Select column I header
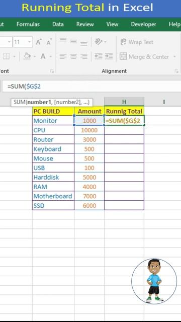This screenshot has height=322, width=181. 164,102
